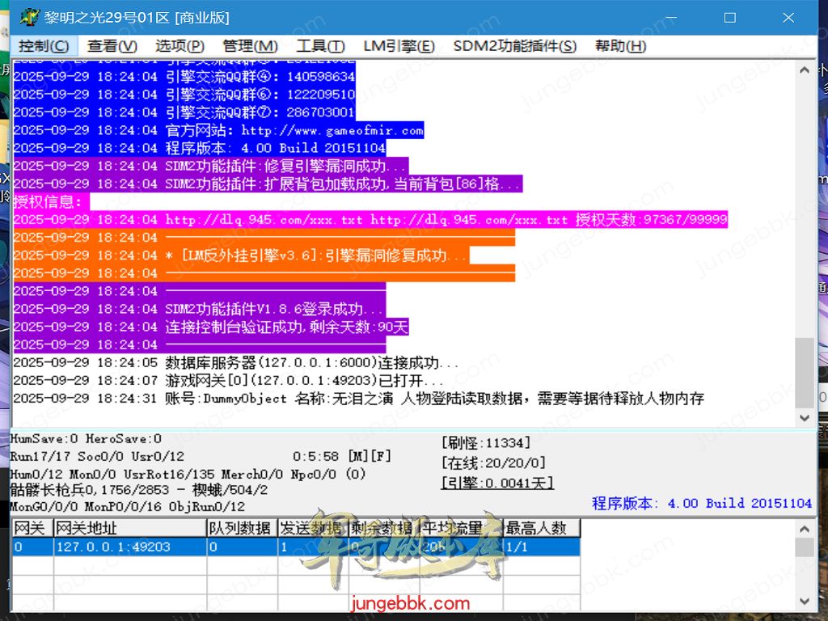Click the www.gameofmir.com log line
The image size is (828, 621).
tap(218, 130)
